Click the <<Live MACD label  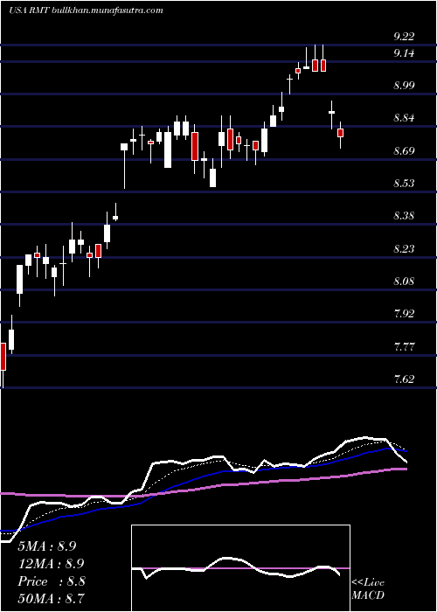point(368,589)
